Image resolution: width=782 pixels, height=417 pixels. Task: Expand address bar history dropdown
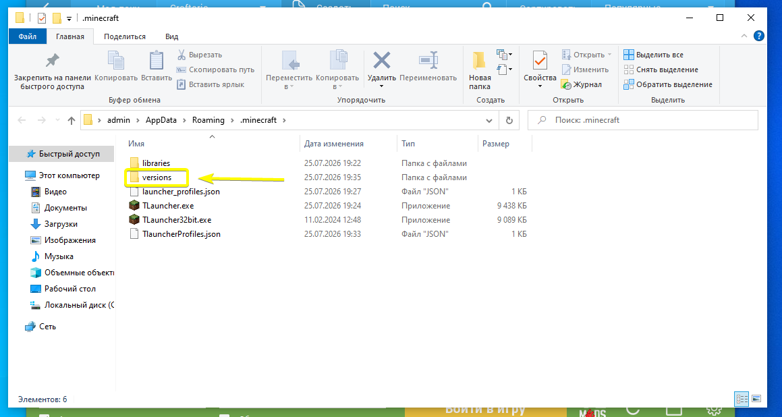489,120
